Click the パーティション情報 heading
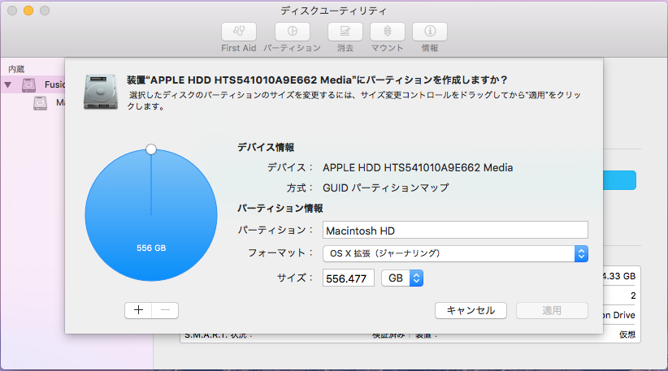This screenshot has height=371, width=668. click(280, 208)
